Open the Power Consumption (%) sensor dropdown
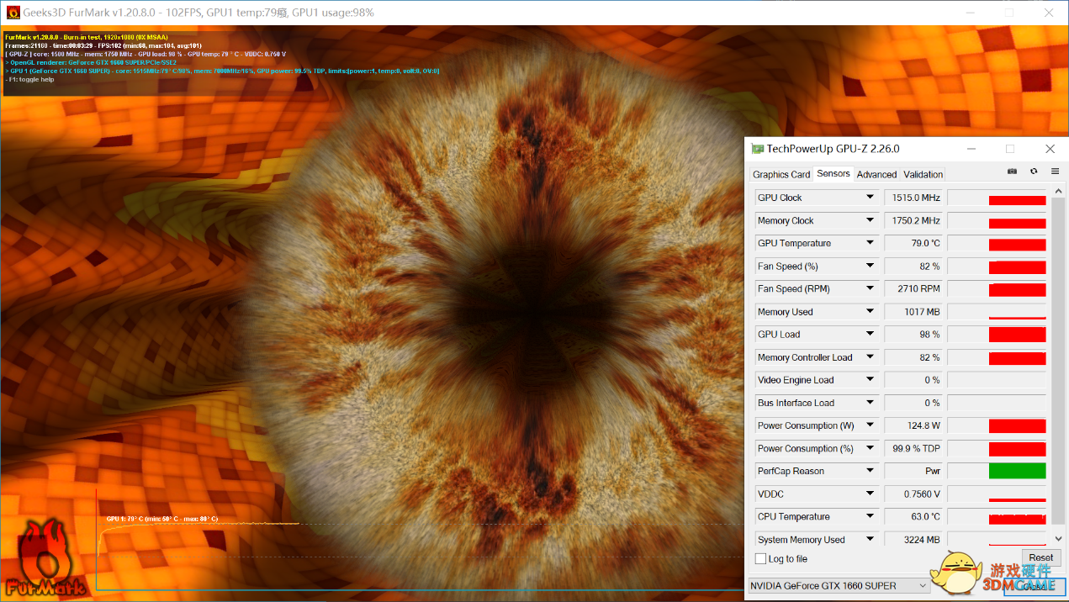This screenshot has width=1069, height=602. [x=871, y=448]
